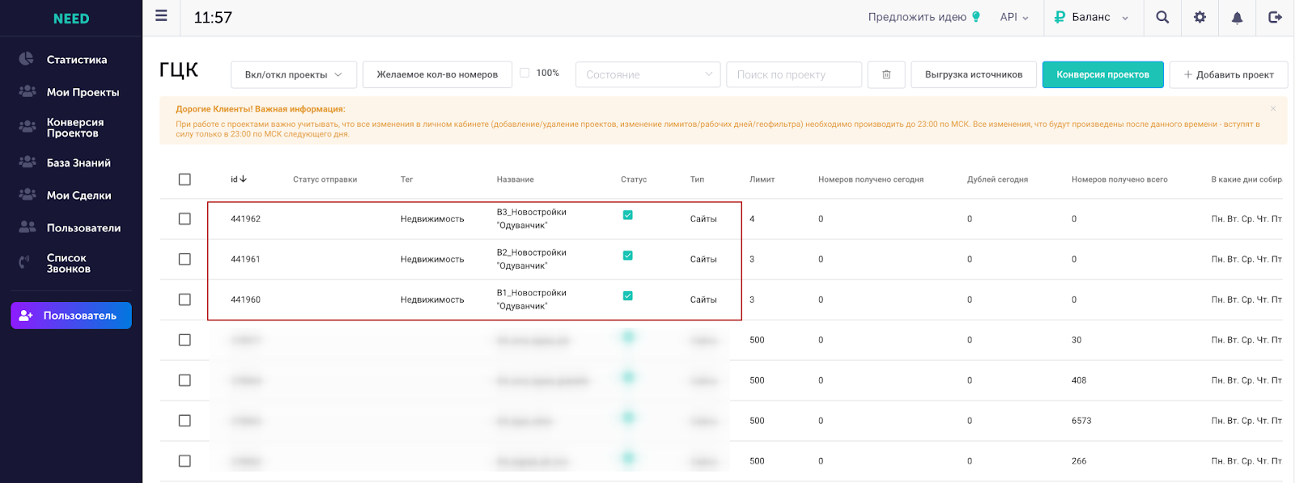Click id cell 441962

pyautogui.click(x=245, y=218)
